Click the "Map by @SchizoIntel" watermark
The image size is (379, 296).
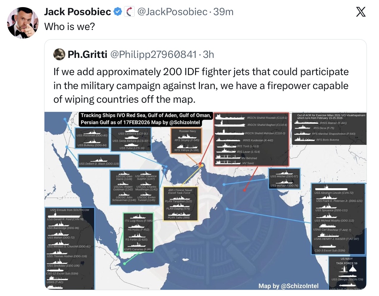[x=288, y=286]
